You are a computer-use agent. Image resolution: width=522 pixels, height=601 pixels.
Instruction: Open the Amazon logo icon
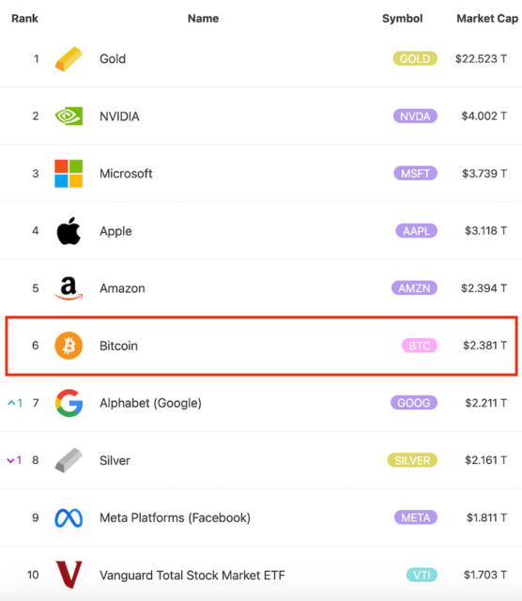[69, 288]
